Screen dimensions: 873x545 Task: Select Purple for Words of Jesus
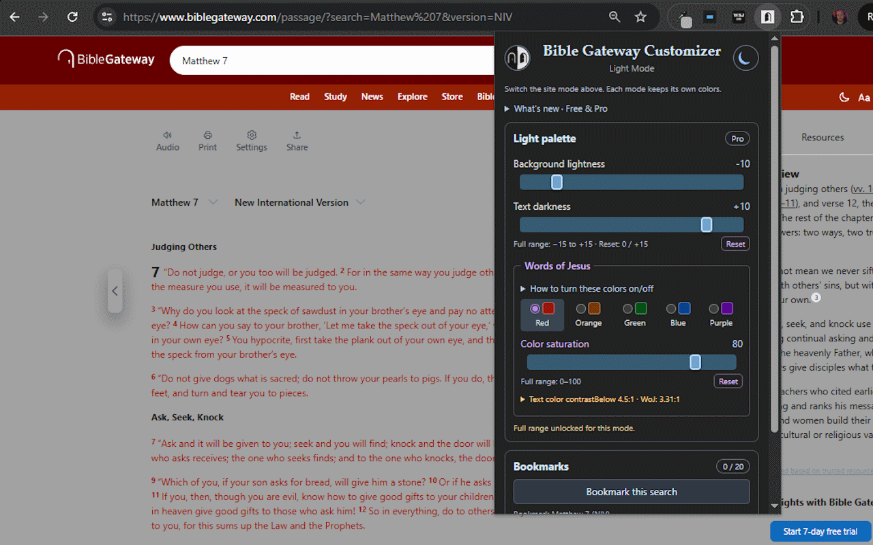point(721,315)
